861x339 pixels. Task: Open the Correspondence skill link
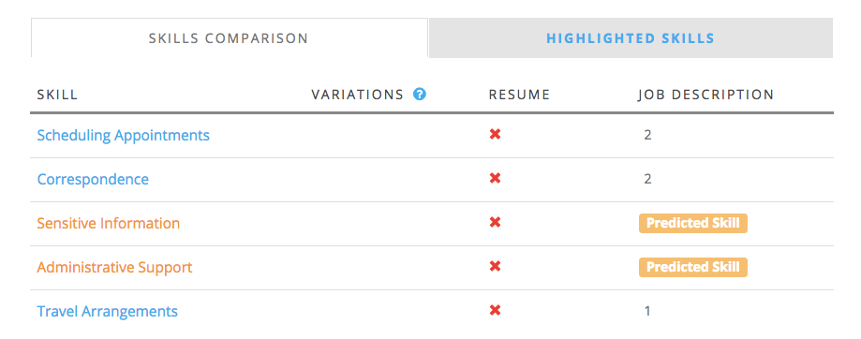click(93, 180)
